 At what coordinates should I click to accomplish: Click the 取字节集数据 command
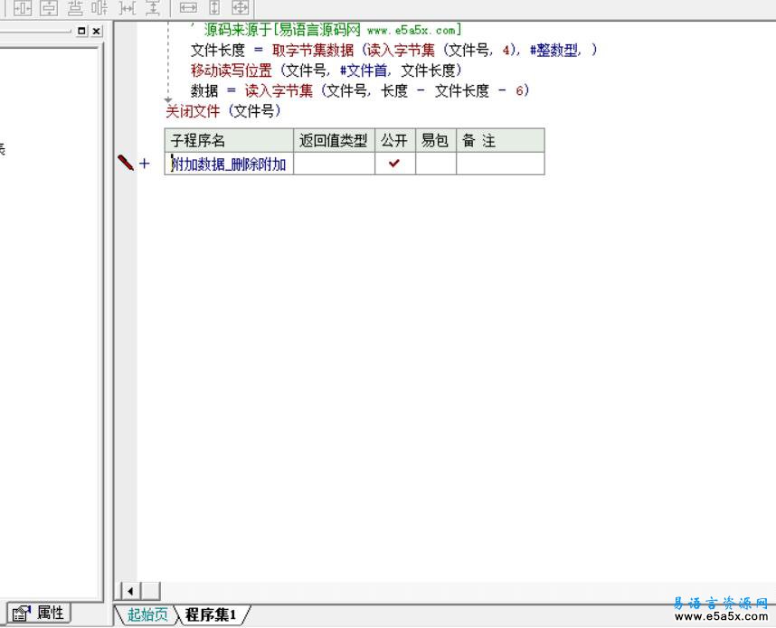(313, 50)
